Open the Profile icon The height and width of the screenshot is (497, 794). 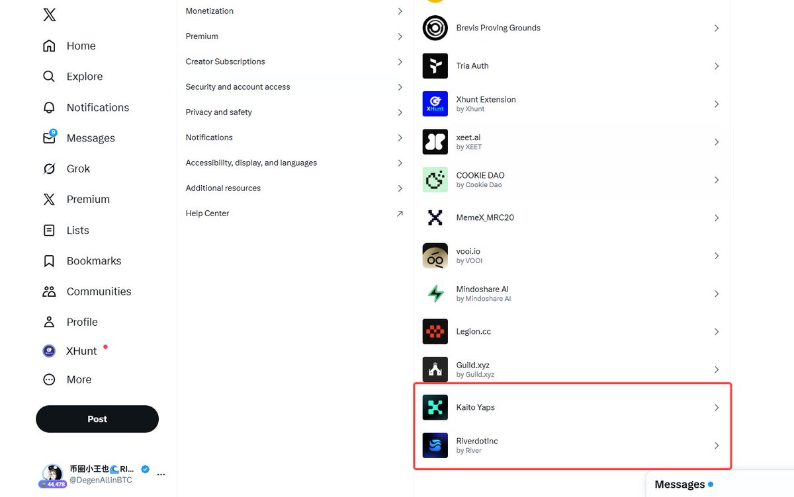49,322
